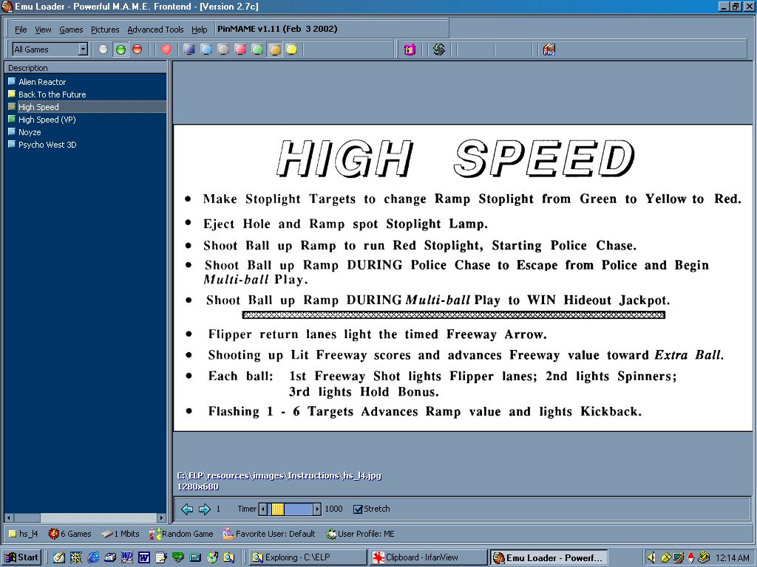This screenshot has width=757, height=567.
Task: Click the 12:14 AM system clock
Action: click(732, 558)
